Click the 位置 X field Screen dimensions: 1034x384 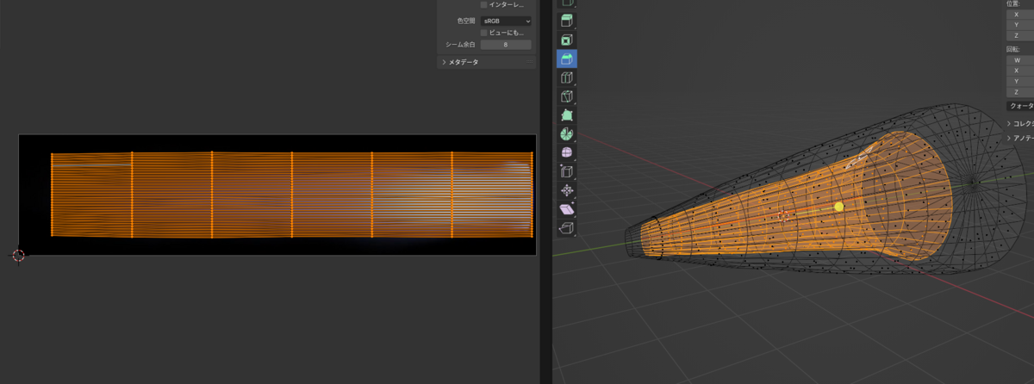tap(1020, 15)
